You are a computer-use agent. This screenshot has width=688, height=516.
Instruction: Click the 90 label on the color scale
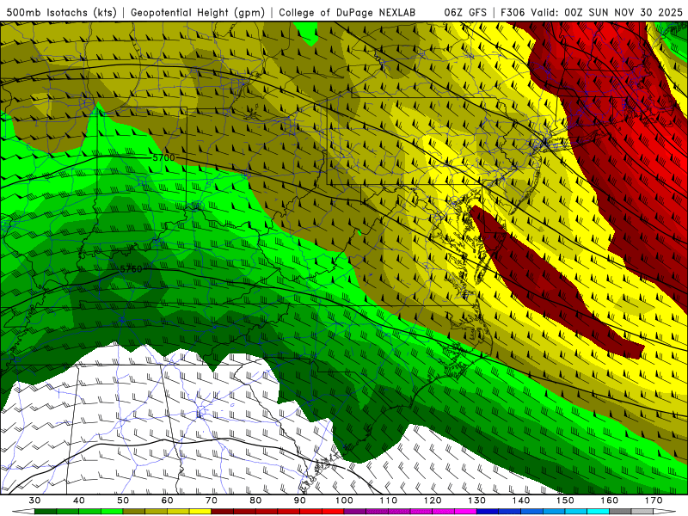pos(300,501)
